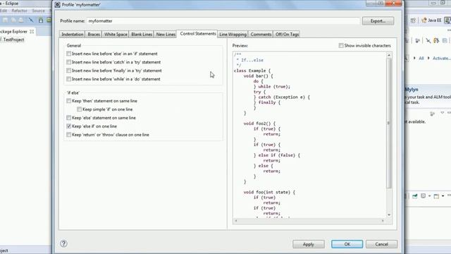Check Keep 'then' statement on same line
The width and height of the screenshot is (451, 254).
(x=68, y=101)
